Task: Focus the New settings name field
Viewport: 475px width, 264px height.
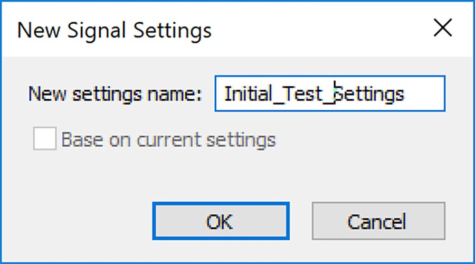Action: pyautogui.click(x=330, y=93)
